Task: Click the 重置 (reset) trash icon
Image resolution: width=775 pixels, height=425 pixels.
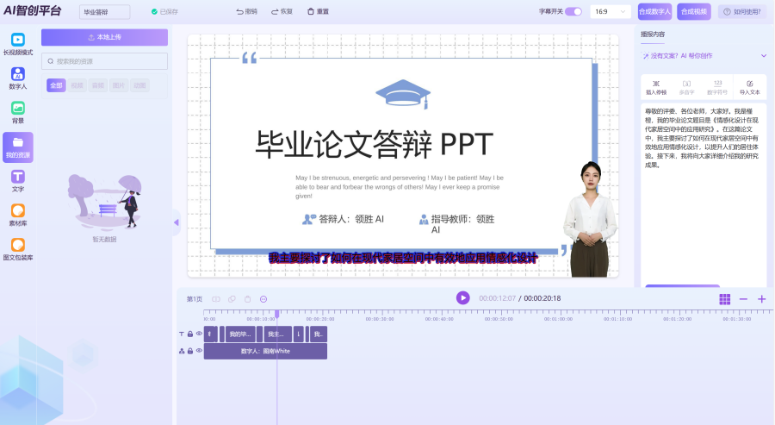Action: pos(310,12)
